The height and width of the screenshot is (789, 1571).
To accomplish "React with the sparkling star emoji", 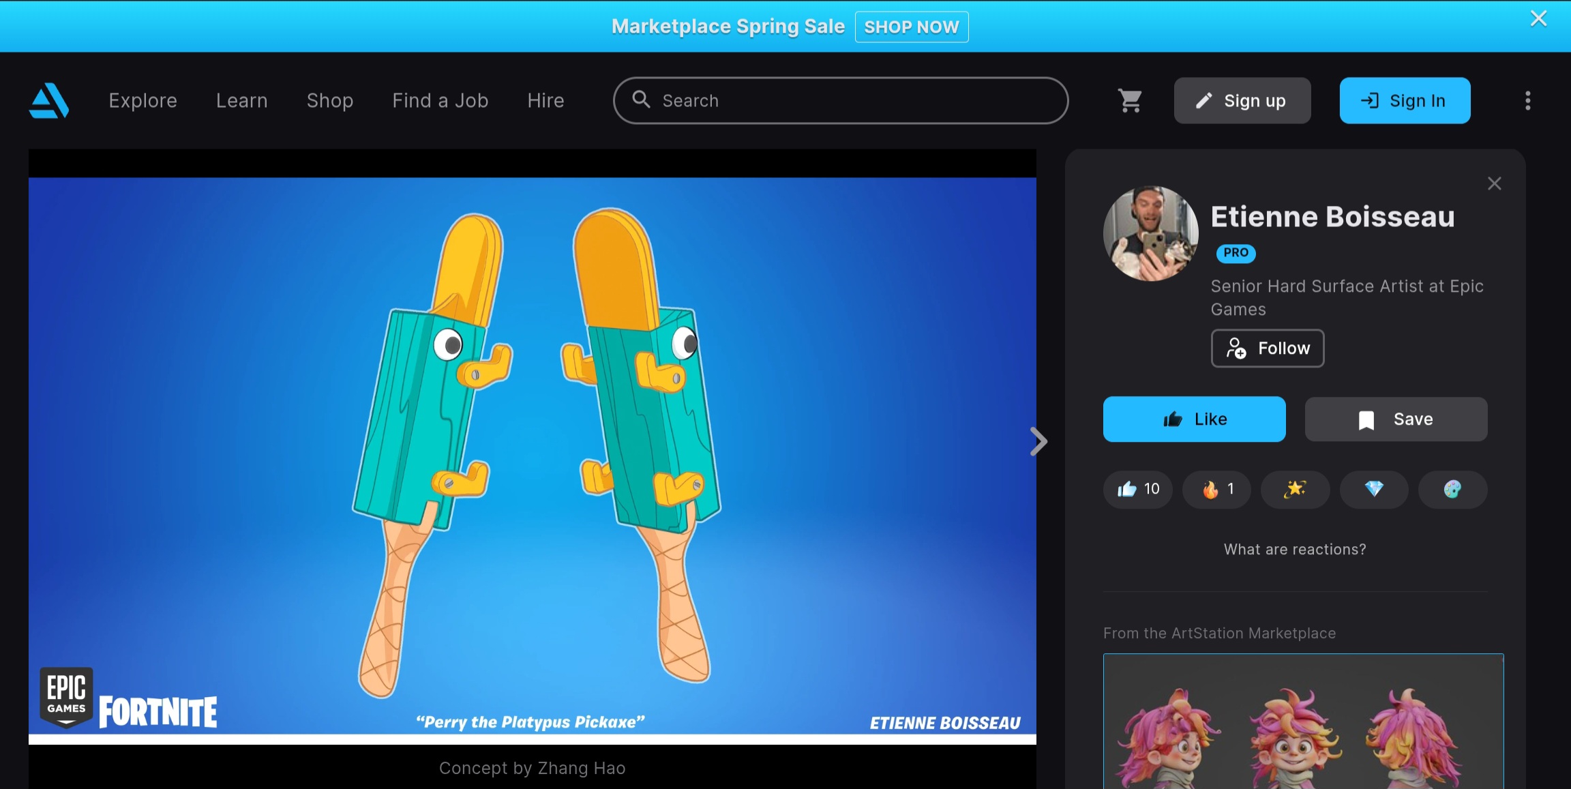I will [1295, 489].
